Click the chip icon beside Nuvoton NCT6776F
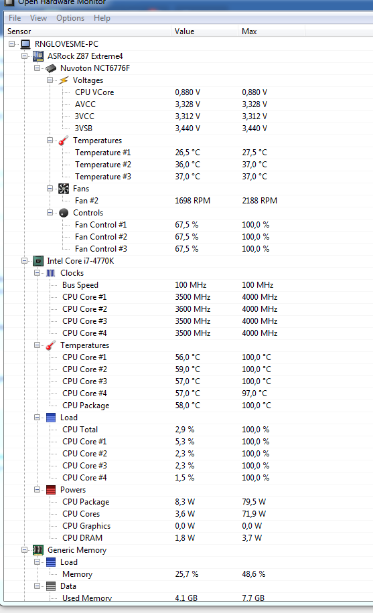The height and width of the screenshot is (613, 373). point(51,68)
